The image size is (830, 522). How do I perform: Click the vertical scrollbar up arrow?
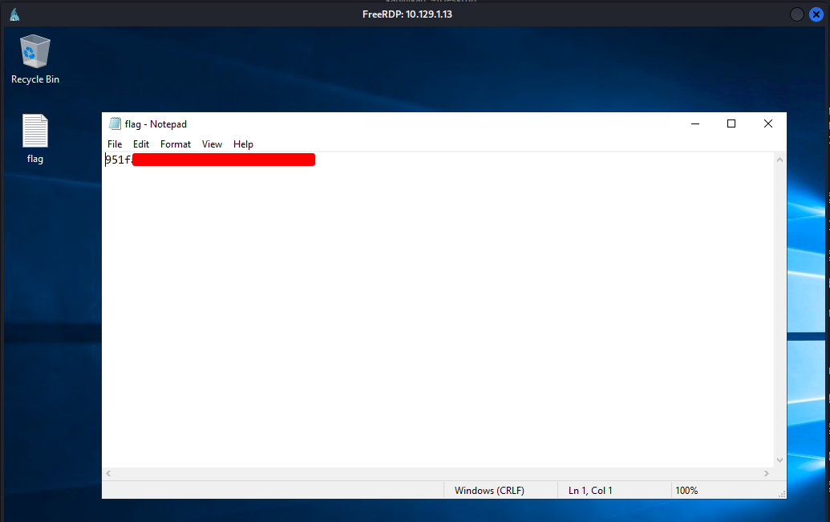[779, 160]
